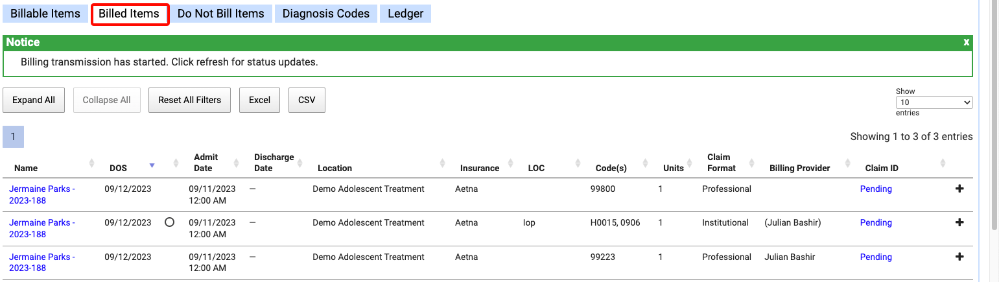Go to page 1 of results
The width and height of the screenshot is (999, 282).
click(13, 137)
